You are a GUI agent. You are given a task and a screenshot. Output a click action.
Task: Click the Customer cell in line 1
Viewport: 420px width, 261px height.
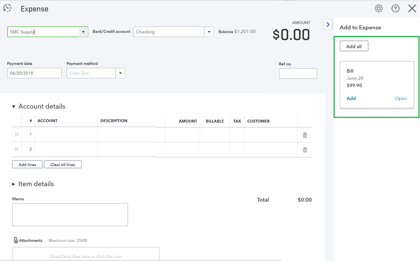tap(271, 135)
